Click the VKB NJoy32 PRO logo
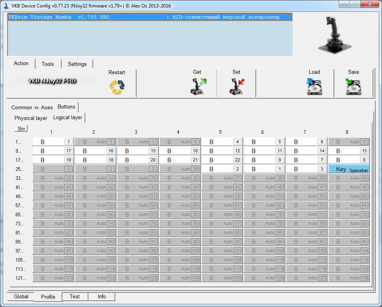The image size is (382, 307). click(x=52, y=81)
